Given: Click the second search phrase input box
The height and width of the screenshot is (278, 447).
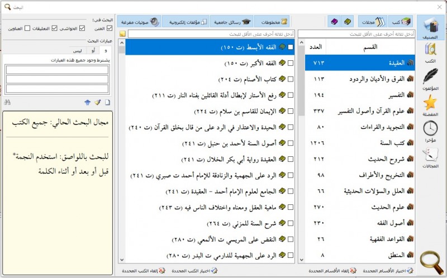Looking at the screenshot, I should [57, 79].
